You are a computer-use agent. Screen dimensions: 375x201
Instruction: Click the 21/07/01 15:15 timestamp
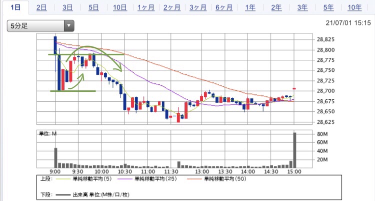click(x=348, y=23)
